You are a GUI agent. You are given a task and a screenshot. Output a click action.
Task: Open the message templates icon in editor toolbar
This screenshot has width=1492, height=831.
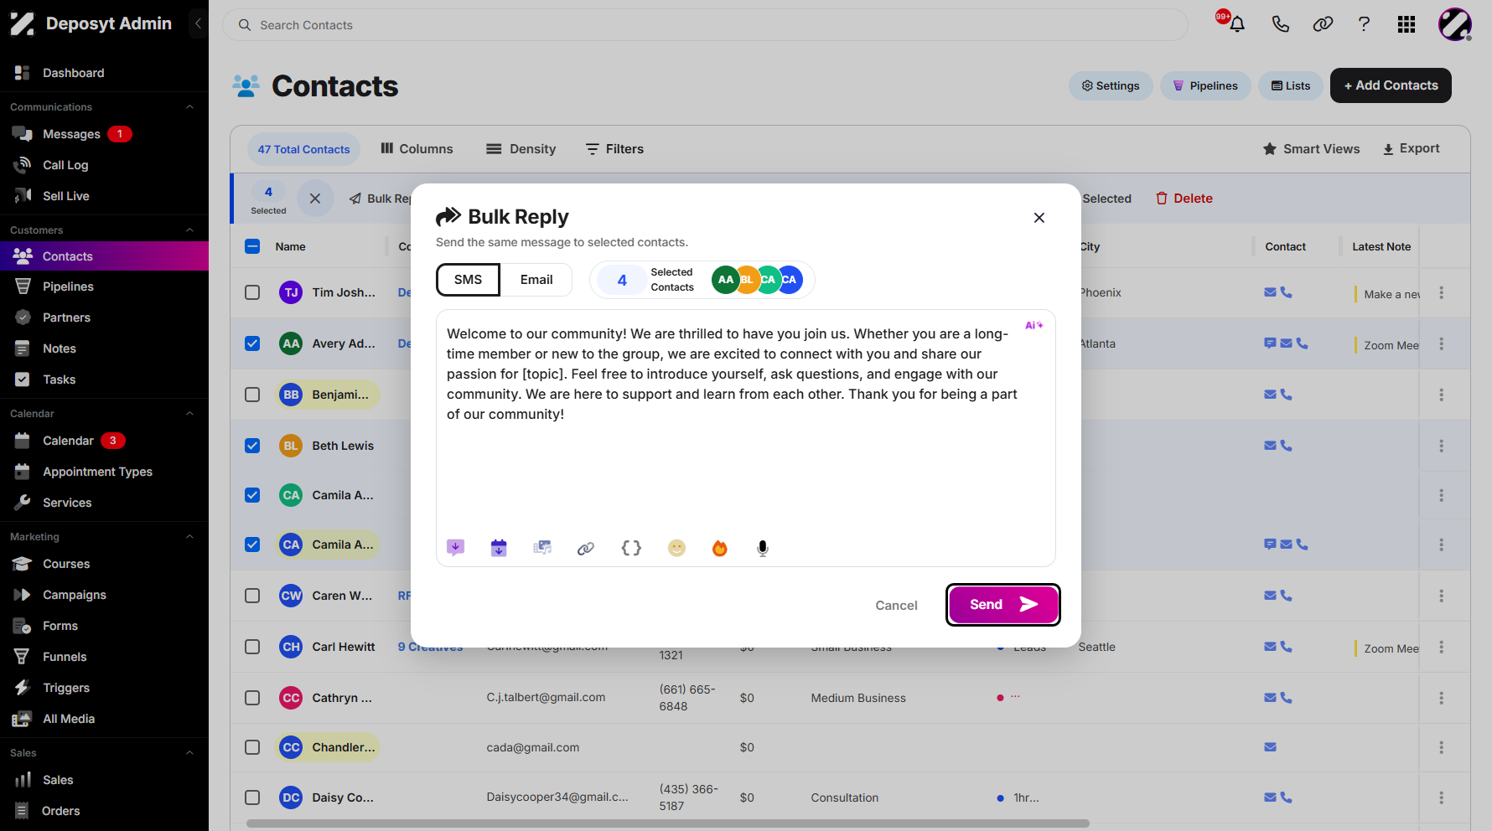click(456, 548)
